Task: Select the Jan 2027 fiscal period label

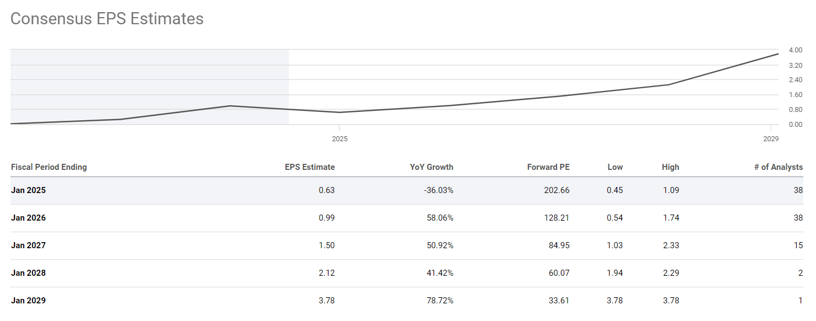Action: click(x=28, y=245)
